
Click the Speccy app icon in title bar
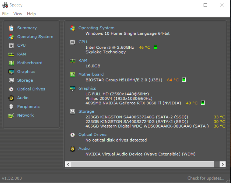(5, 5)
